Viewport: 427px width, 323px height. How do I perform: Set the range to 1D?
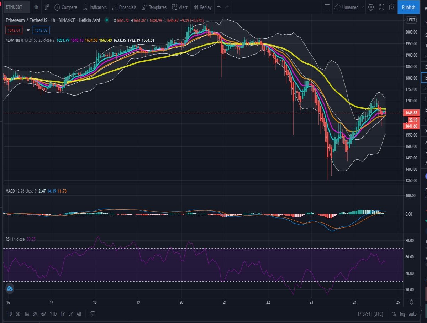10,314
